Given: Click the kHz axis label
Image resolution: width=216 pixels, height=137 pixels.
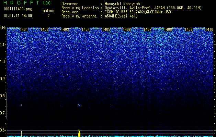Looking at the screenshot, I should (x=3, y=28).
